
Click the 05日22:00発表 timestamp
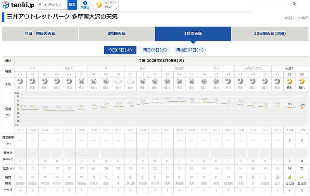point(296,18)
